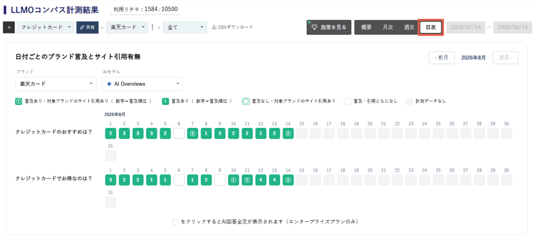Click the 施策を見る lightbulb button

(329, 27)
